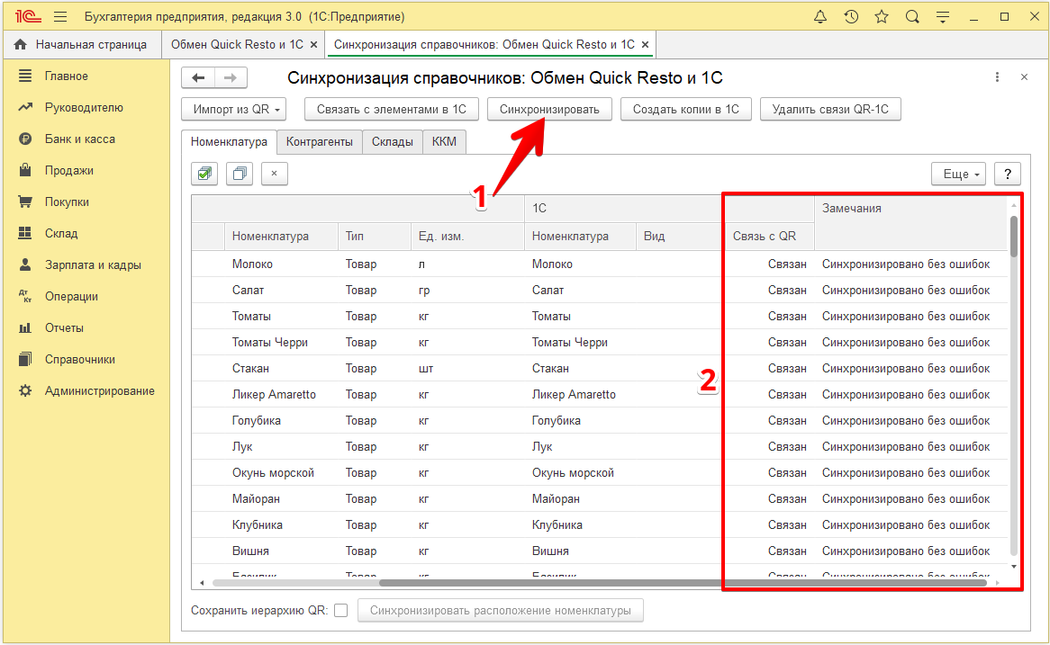Expand Импорт из QR dropdown

point(234,109)
